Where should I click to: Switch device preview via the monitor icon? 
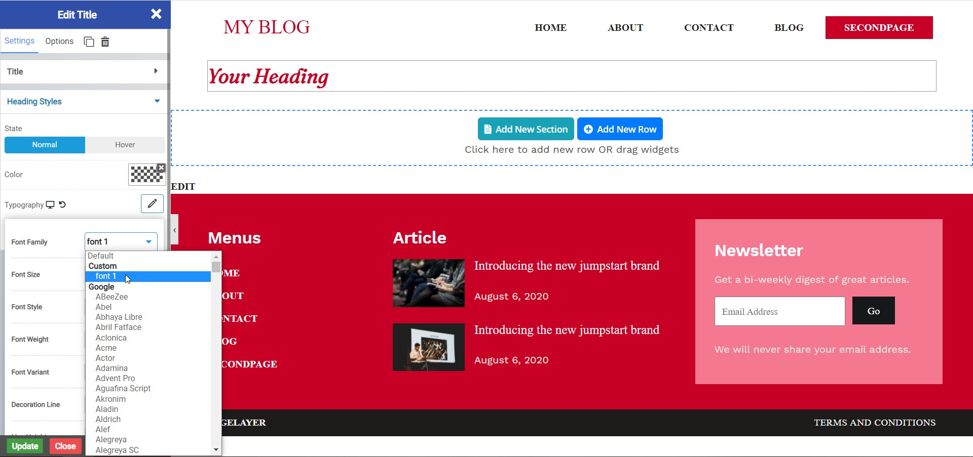[50, 204]
